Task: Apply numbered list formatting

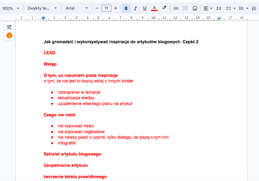Action: click(254, 8)
